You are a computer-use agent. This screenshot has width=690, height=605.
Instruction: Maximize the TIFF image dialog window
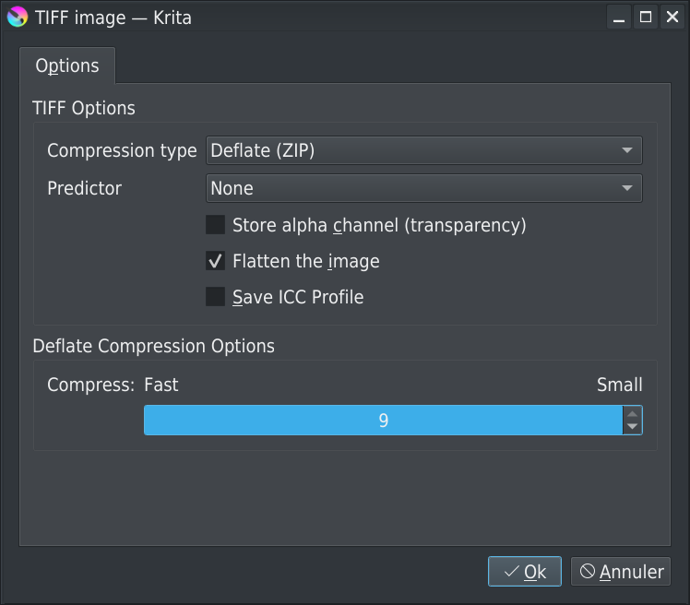point(645,17)
